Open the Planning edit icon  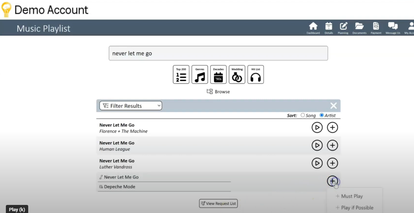pyautogui.click(x=343, y=28)
